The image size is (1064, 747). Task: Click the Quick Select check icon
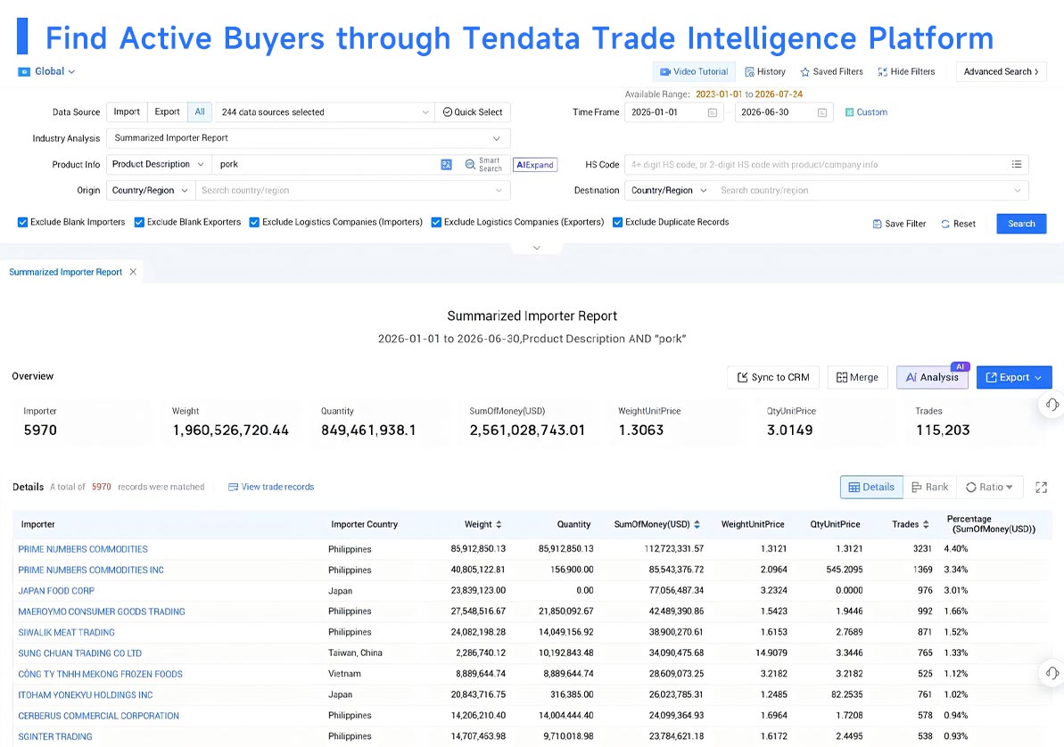(447, 112)
